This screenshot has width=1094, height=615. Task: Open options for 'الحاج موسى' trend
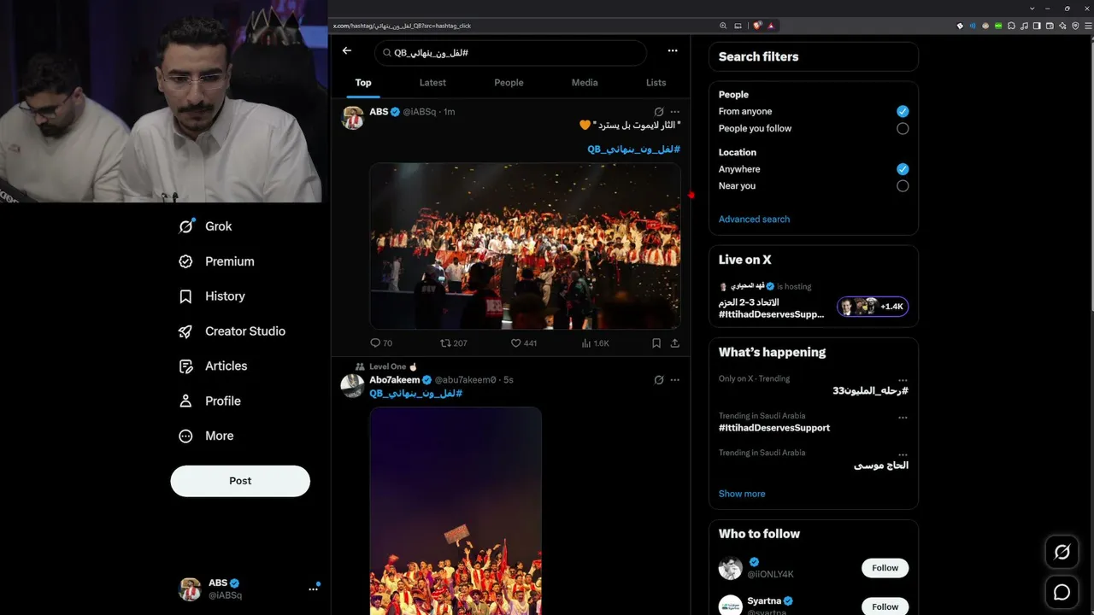[903, 455]
